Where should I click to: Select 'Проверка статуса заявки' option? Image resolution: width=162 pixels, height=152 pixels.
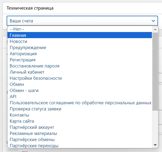point(35,109)
